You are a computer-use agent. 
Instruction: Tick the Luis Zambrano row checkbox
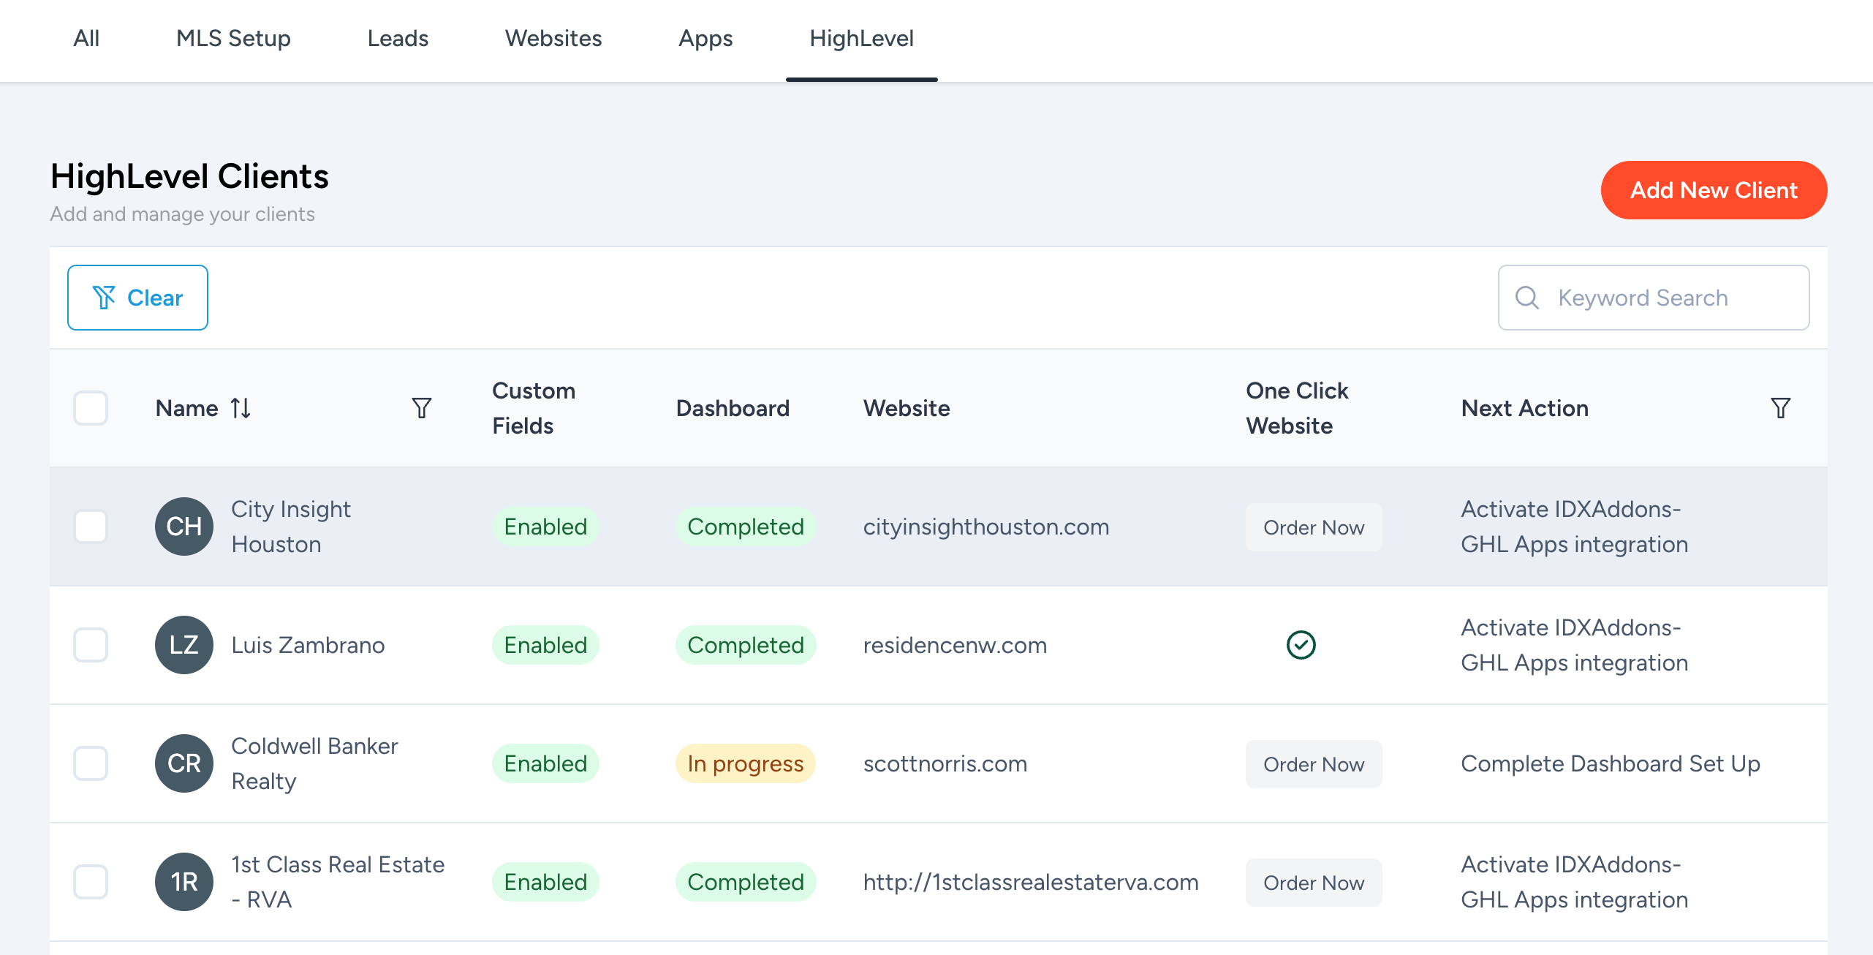(91, 645)
